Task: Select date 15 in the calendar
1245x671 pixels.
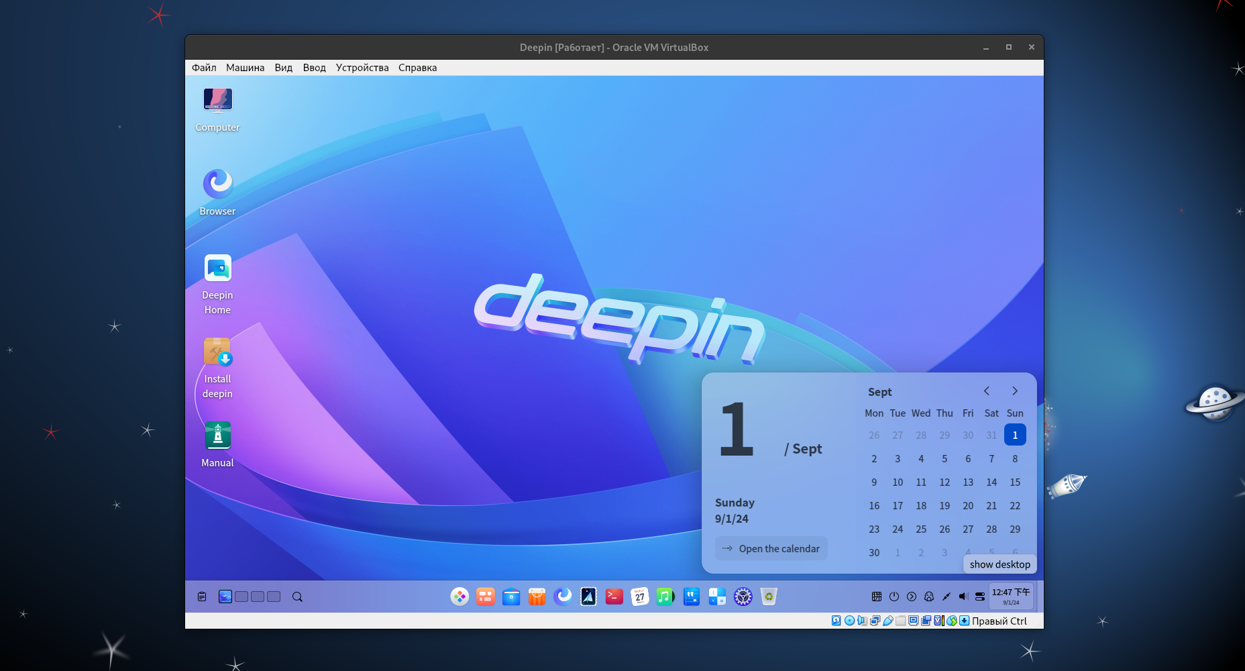Action: click(x=1015, y=482)
